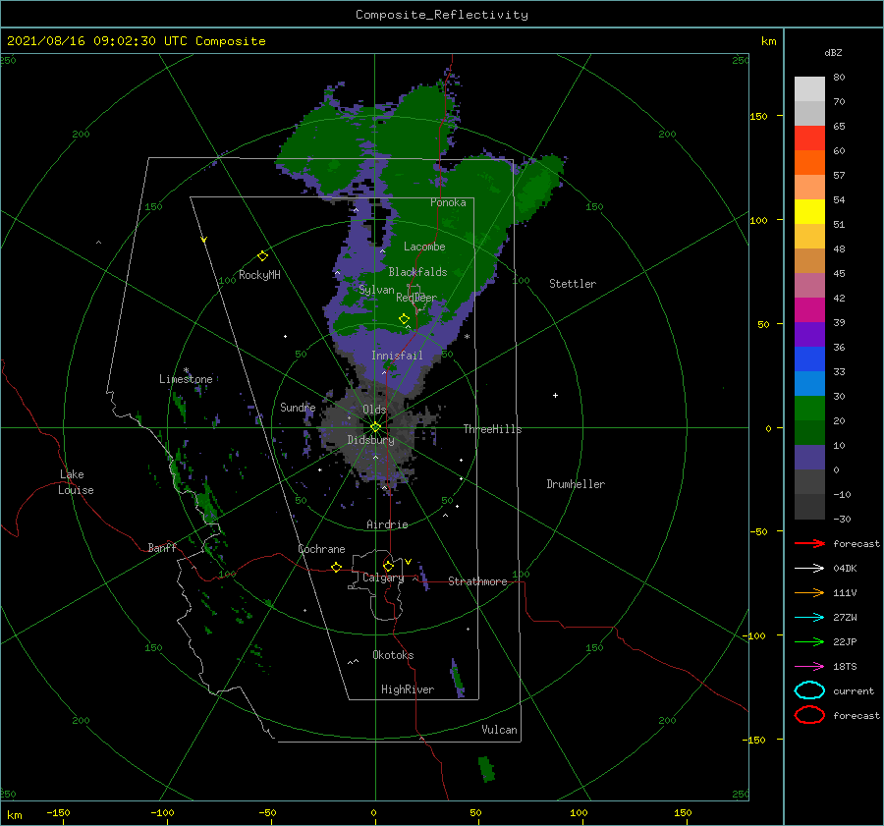Click the Strathmore town label
884x826 pixels.
(477, 581)
